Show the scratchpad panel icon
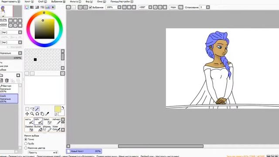 (53, 7)
